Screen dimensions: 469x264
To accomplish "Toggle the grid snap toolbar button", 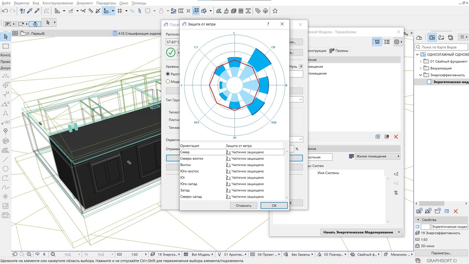I will (120, 11).
